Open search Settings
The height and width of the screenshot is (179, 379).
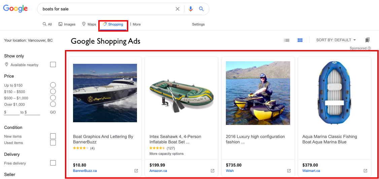tap(198, 24)
